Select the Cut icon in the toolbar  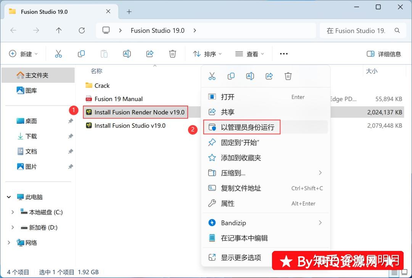coord(58,53)
